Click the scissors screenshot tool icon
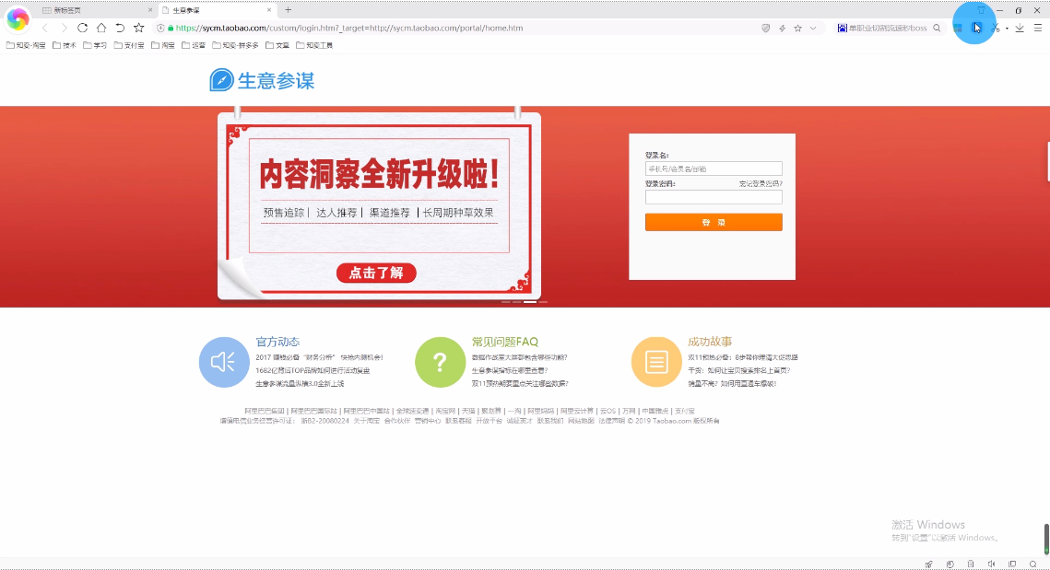This screenshot has height=570, width=1050. tap(995, 28)
